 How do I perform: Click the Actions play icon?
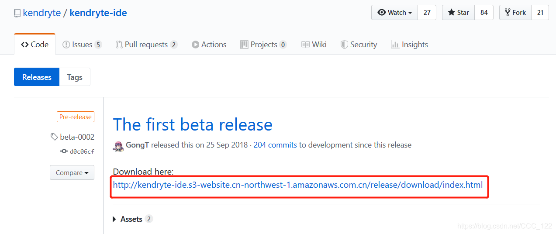[x=196, y=45]
